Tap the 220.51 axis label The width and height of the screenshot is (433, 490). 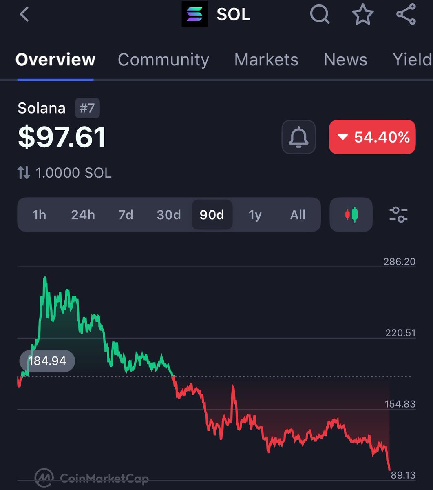coord(401,333)
